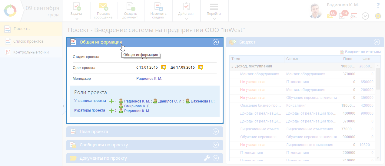The width and height of the screenshot is (385, 166).
Task: Select Список проектов in the sidebar
Action: point(28,41)
